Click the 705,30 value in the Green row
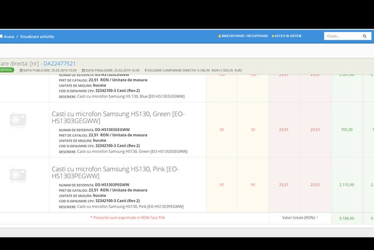The image size is (374, 250). [347, 130]
